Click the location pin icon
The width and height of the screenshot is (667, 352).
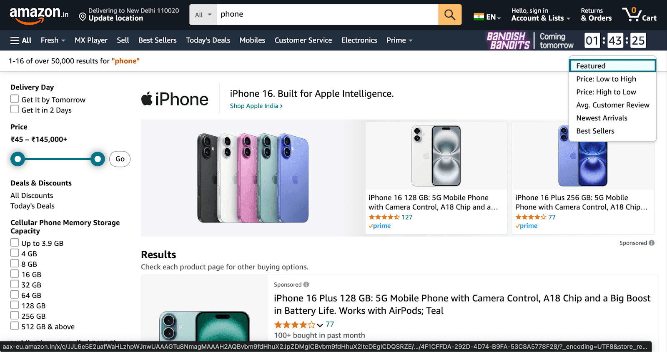[83, 17]
